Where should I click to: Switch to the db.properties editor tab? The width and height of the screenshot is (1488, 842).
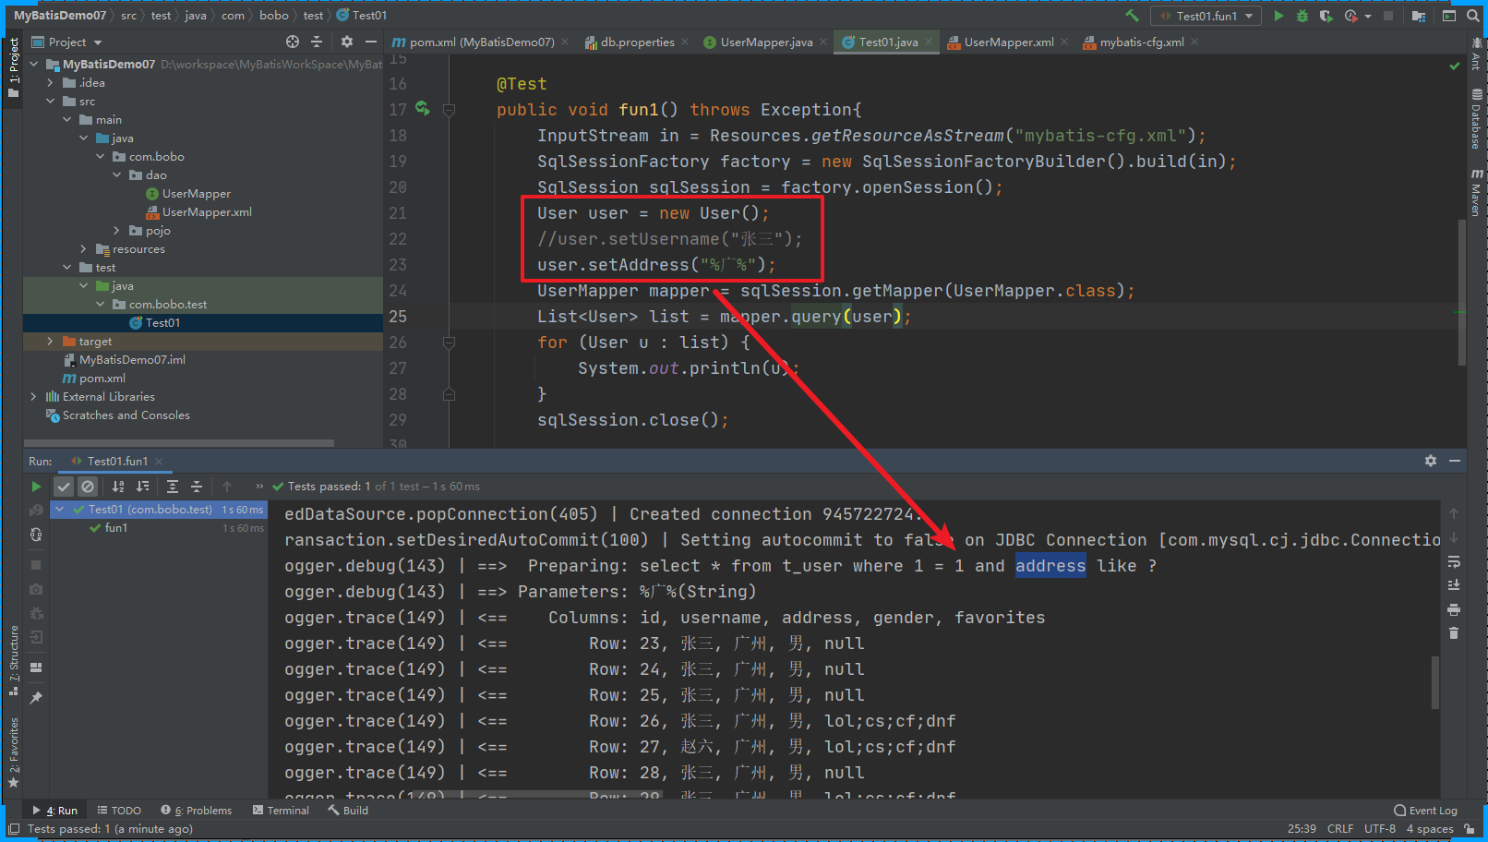point(637,42)
